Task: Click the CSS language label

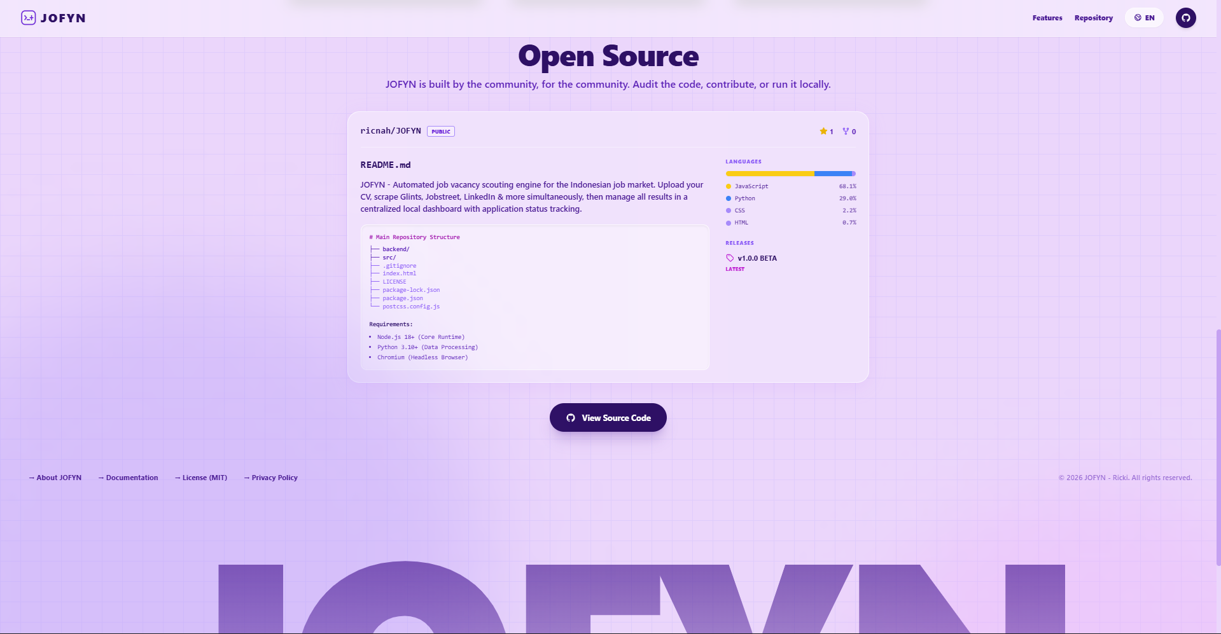Action: pos(739,210)
